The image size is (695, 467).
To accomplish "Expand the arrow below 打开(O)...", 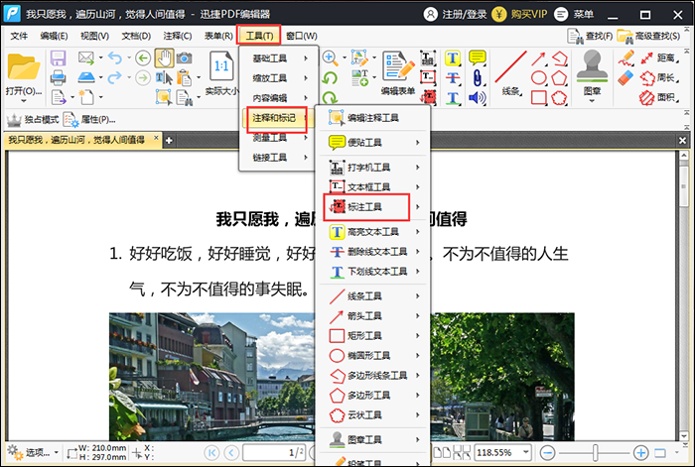I will tap(24, 101).
